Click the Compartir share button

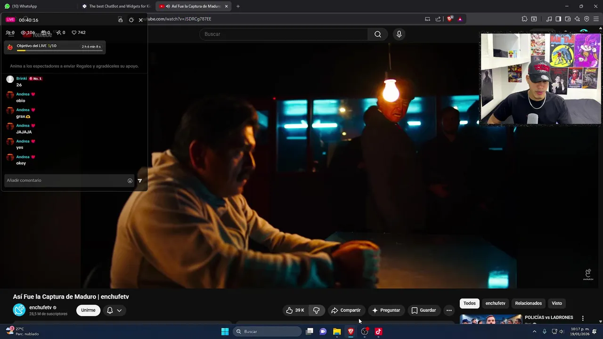(x=346, y=310)
